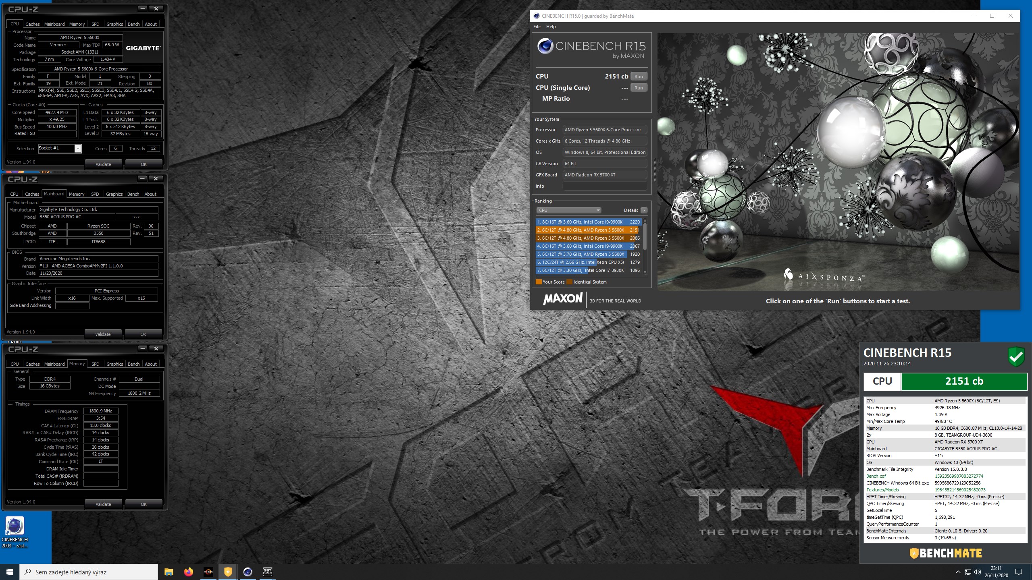This screenshot has width=1032, height=580.
Task: Click OK in Memory CPU-Z window
Action: (144, 504)
